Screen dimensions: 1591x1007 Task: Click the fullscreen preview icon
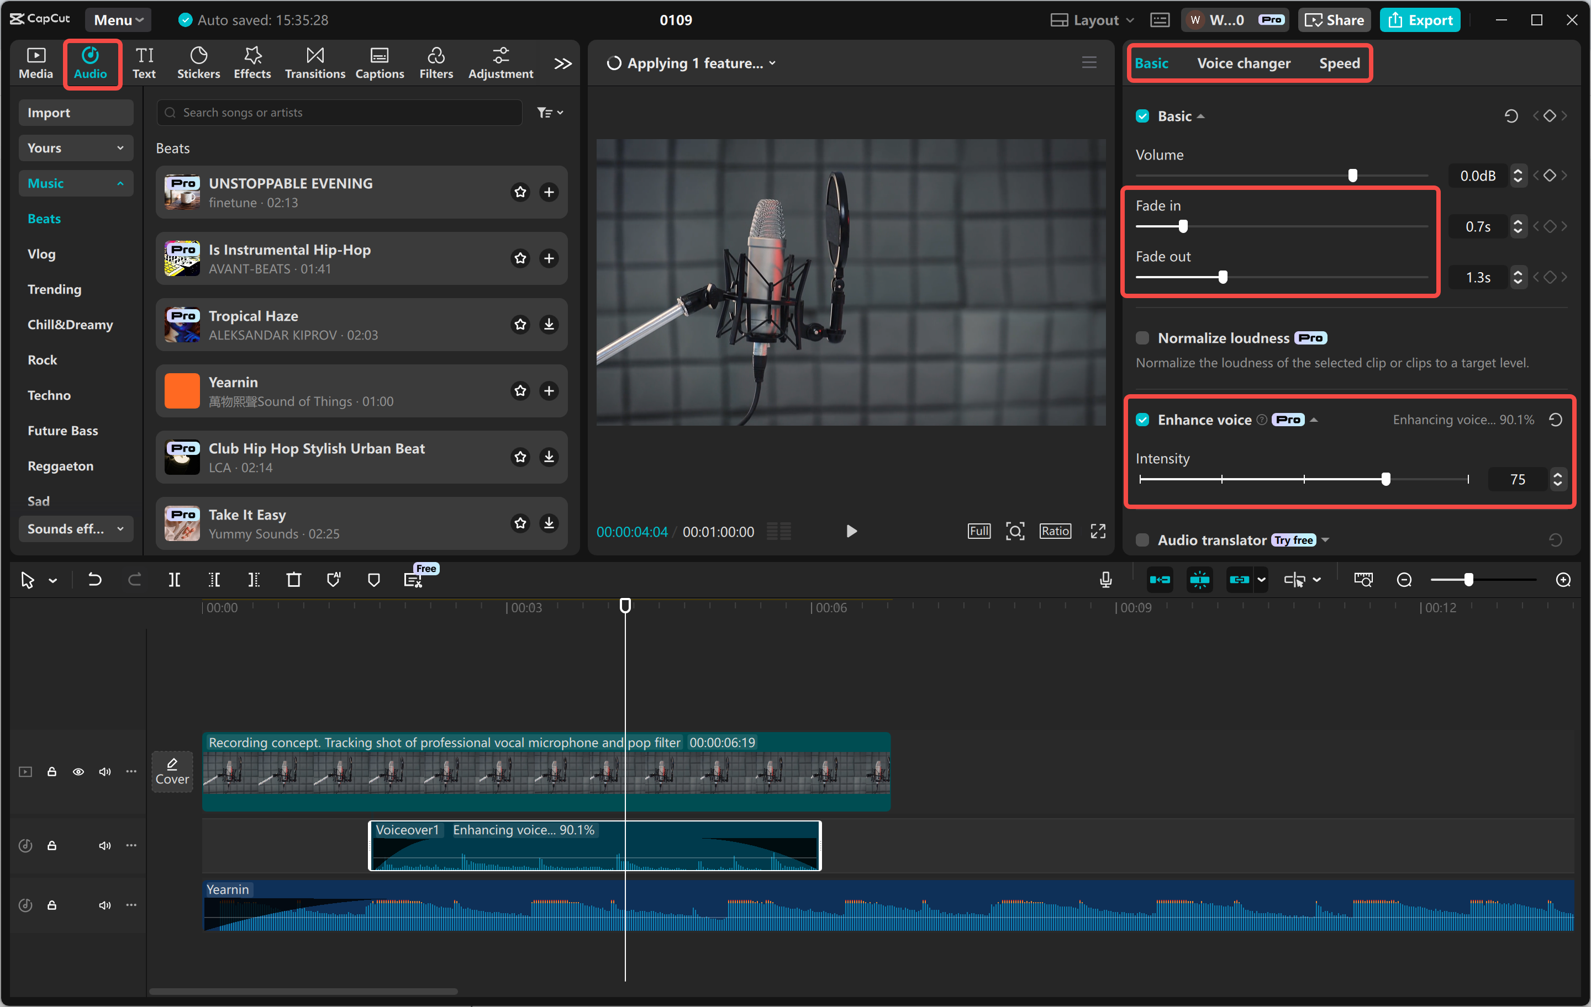[1098, 531]
